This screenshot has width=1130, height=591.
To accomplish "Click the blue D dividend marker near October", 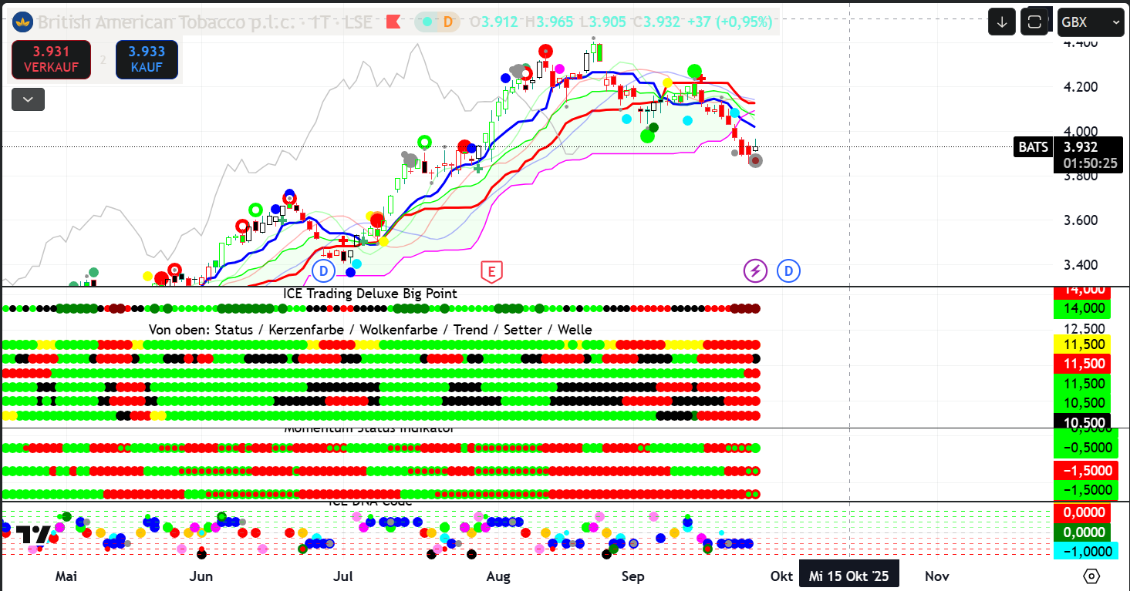I will [788, 270].
